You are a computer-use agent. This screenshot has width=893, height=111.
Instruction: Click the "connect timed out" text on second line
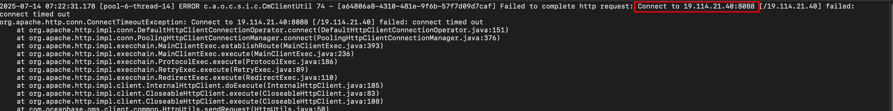click(35, 14)
